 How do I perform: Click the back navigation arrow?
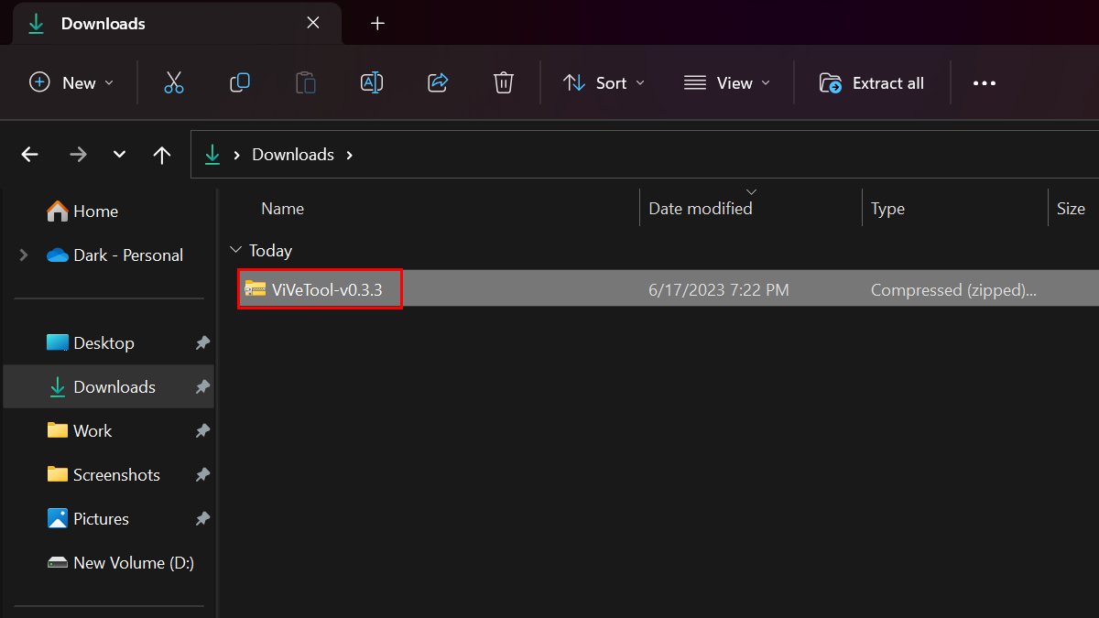coord(29,154)
